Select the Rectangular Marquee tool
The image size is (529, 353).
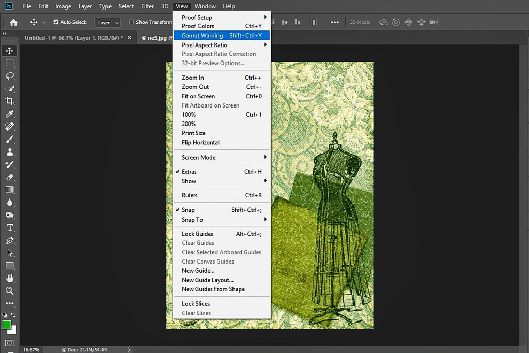[x=9, y=63]
